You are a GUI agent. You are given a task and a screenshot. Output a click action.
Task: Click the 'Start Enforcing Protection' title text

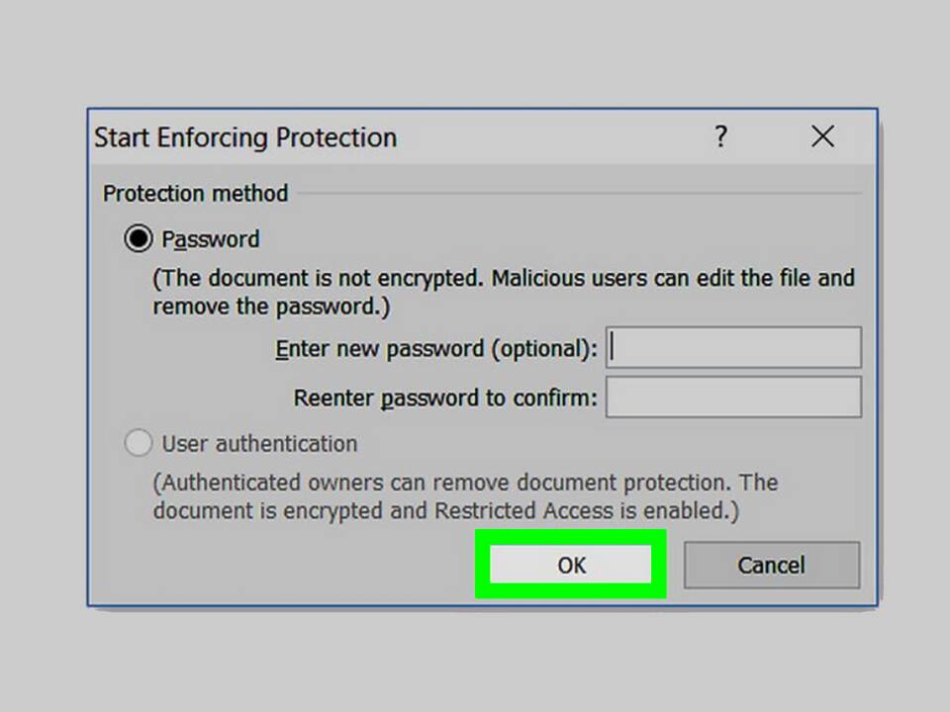point(245,137)
